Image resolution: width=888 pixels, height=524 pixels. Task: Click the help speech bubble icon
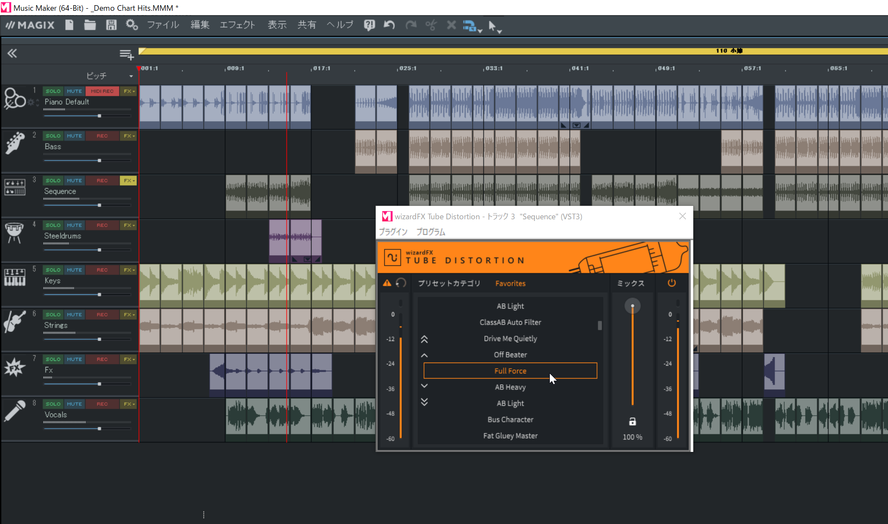click(369, 25)
